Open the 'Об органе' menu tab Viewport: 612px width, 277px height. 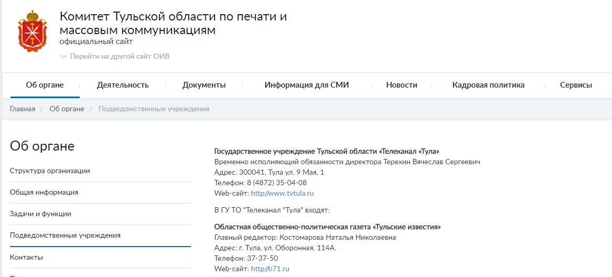click(x=45, y=85)
